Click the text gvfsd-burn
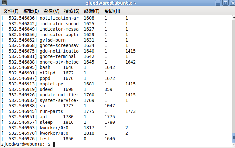The image size is (235, 148). coord(53,40)
